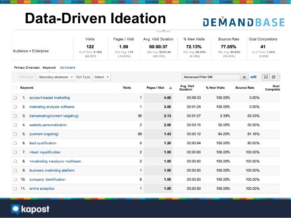Click the Kapost logo in footer
Screen dimensions: 291x218
pos(30,209)
